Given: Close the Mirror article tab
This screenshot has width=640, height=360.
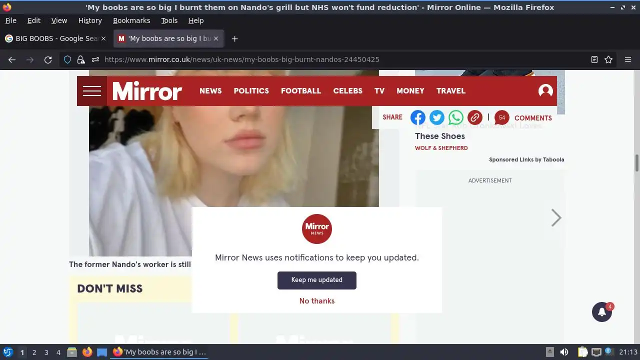Looking at the screenshot, I should (216, 38).
